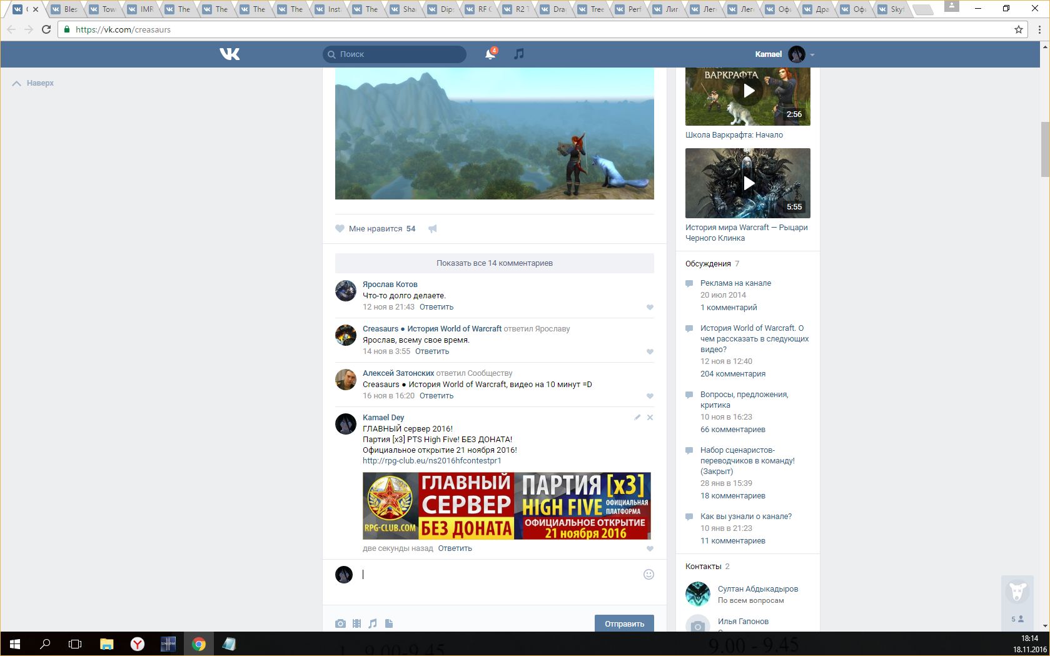The height and width of the screenshot is (656, 1050).
Task: Show all 14 comments
Action: pyautogui.click(x=495, y=263)
